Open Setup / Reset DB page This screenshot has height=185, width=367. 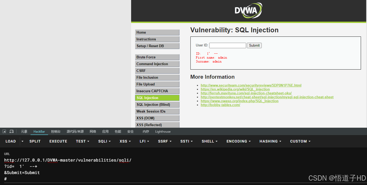click(157, 46)
